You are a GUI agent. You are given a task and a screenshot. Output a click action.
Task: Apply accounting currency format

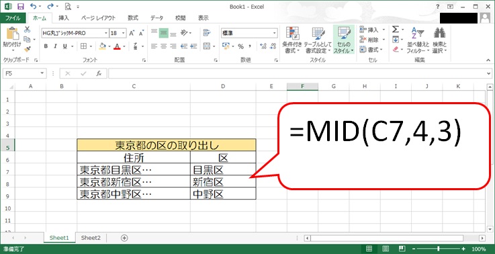(226, 46)
